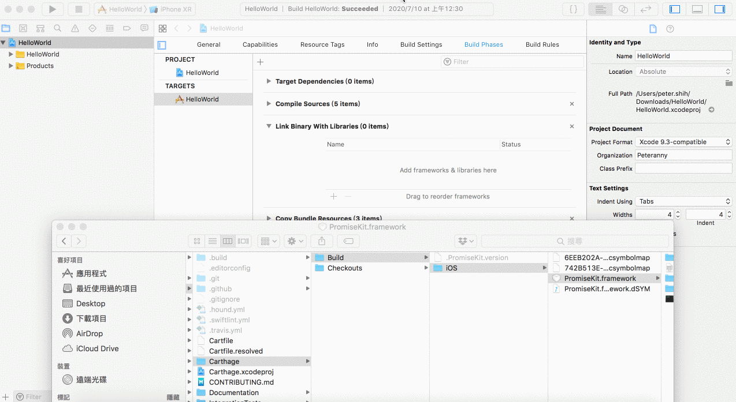Open the General tab

click(209, 44)
